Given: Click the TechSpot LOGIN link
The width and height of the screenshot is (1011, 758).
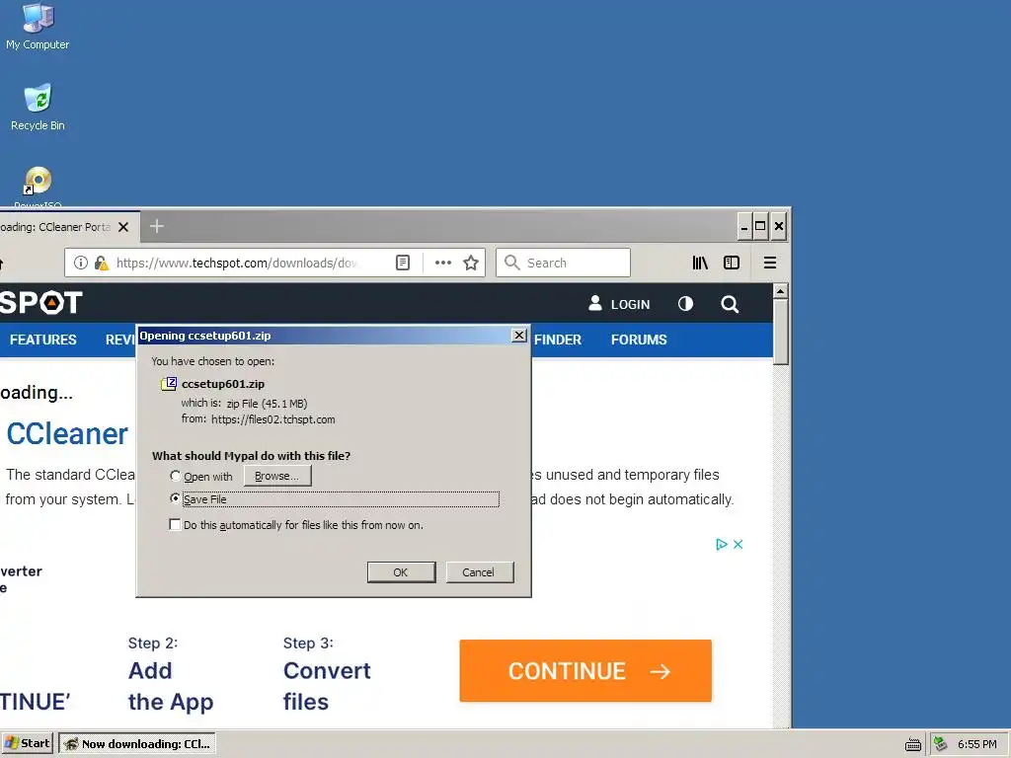Looking at the screenshot, I should 620,304.
